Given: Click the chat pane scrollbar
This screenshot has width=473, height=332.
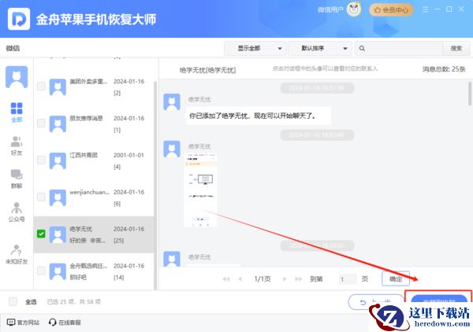Looking at the screenshot, I should [470, 94].
